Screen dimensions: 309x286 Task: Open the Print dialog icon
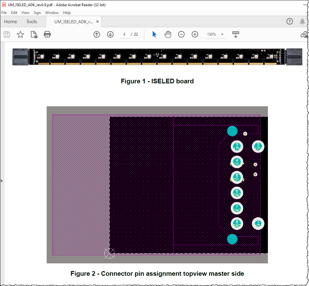(x=47, y=34)
